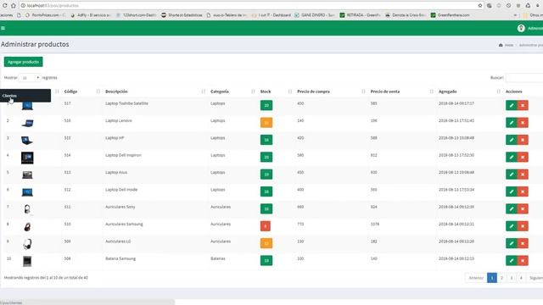Edit the Auriculares LG product
543x305 pixels.
pyautogui.click(x=511, y=243)
